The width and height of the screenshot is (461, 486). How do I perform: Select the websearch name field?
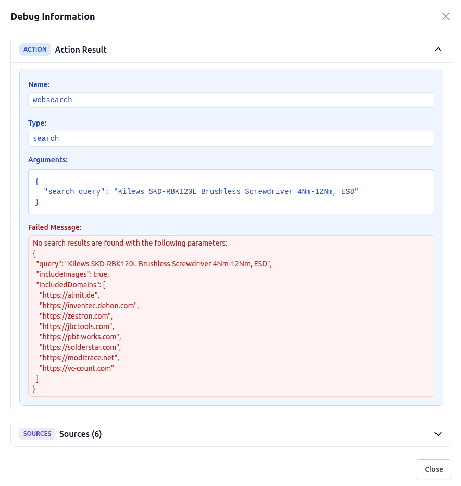click(231, 100)
